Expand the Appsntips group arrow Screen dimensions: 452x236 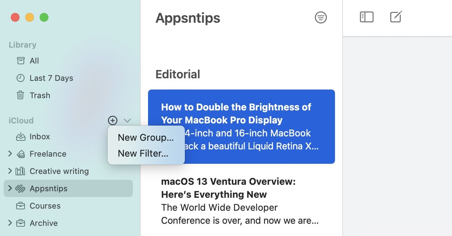pyautogui.click(x=10, y=188)
